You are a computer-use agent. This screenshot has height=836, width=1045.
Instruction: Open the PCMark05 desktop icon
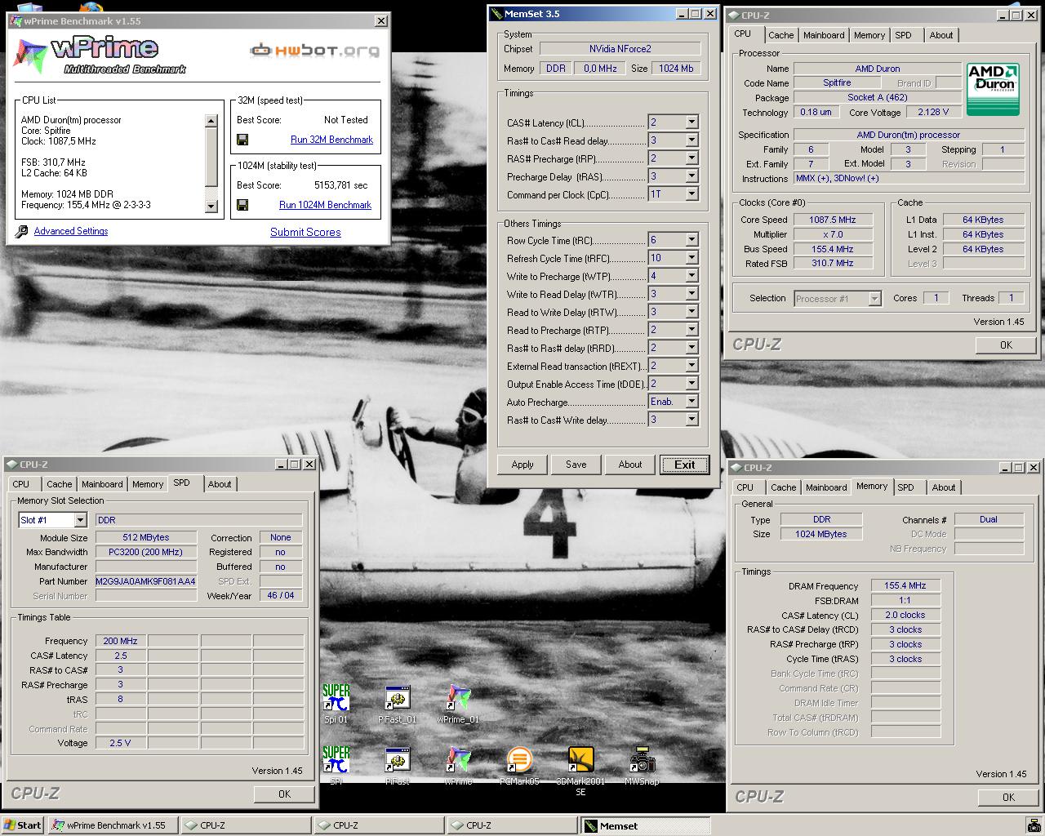(519, 765)
